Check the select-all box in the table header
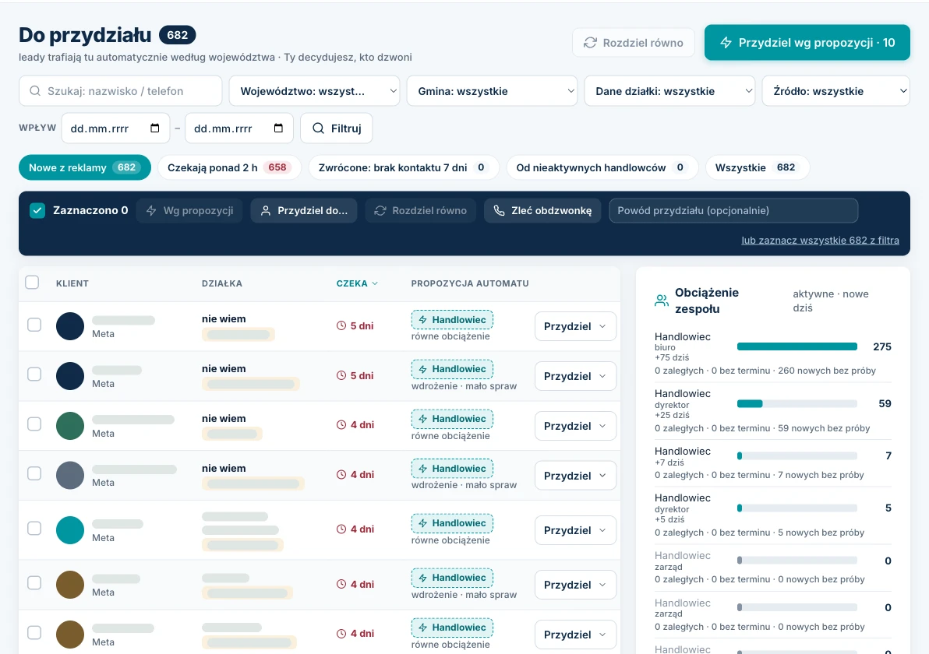Image resolution: width=929 pixels, height=654 pixels. [32, 283]
